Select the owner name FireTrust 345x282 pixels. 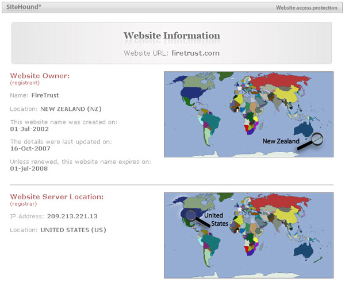coord(45,95)
